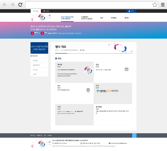Image resolution: width=167 pixels, height=151 pixels.
Task: Click the login button with the lock icon
Action: click(x=131, y=11)
